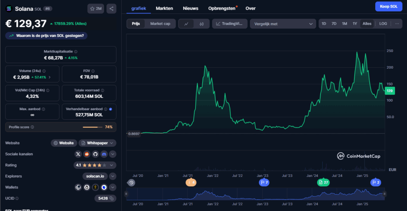
Task: Show info tooltip for Profile score
Action: 33,127
